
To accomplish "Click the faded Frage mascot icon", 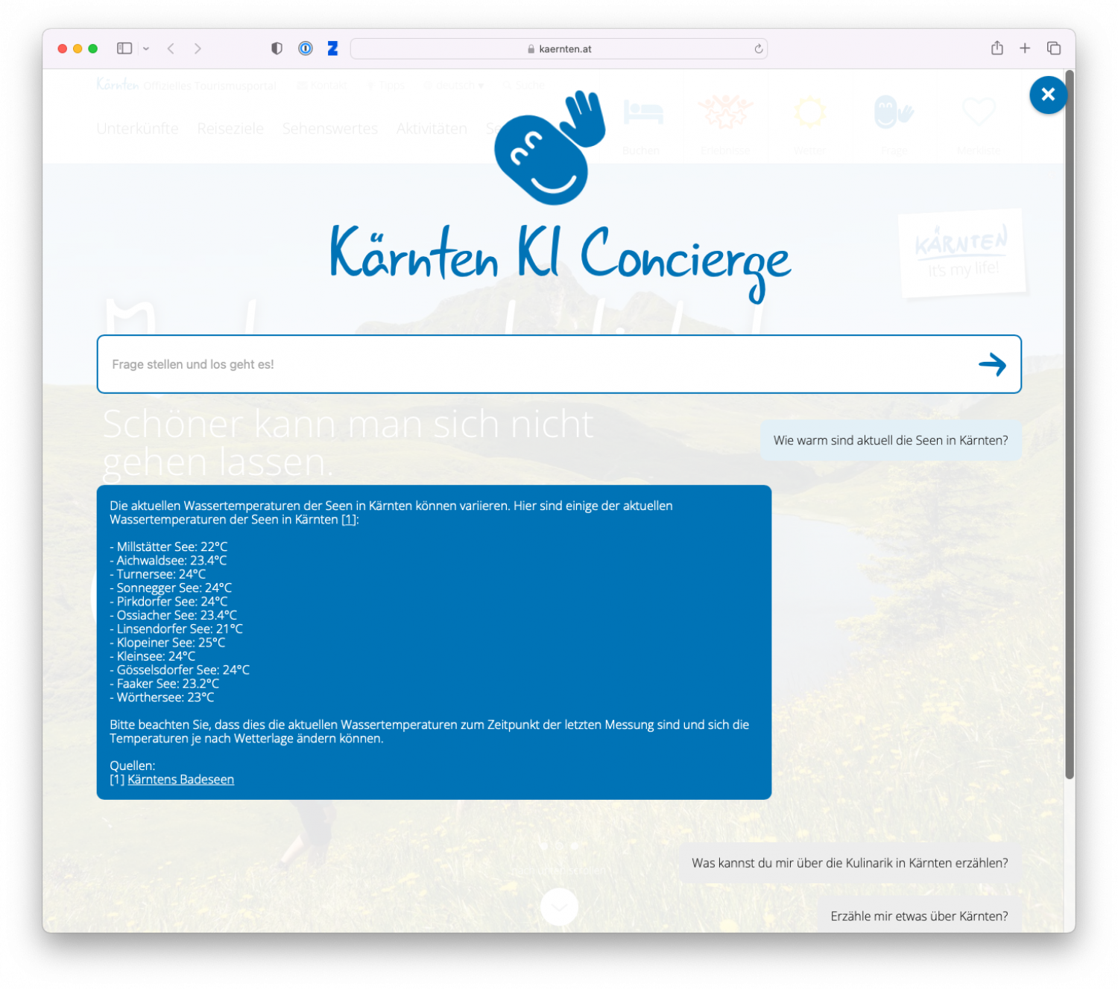I will [x=893, y=112].
